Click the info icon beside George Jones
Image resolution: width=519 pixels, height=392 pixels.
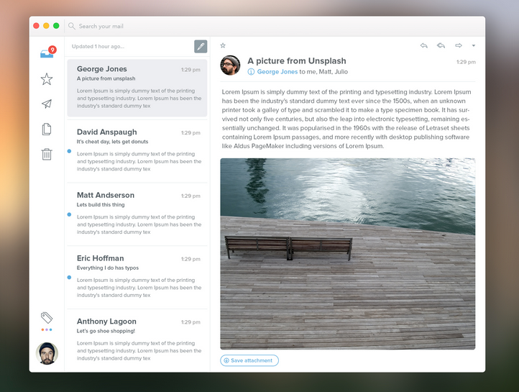pos(251,72)
